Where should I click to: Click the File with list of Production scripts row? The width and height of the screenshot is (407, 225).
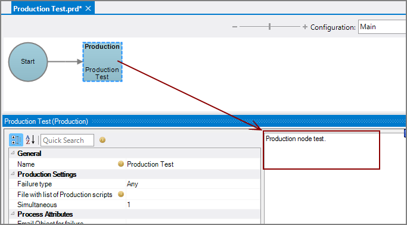135,195
